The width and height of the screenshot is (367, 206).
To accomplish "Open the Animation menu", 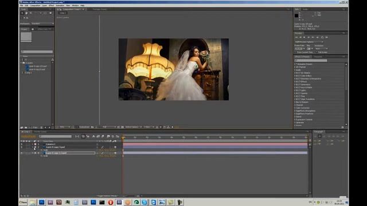I will click(60, 5).
